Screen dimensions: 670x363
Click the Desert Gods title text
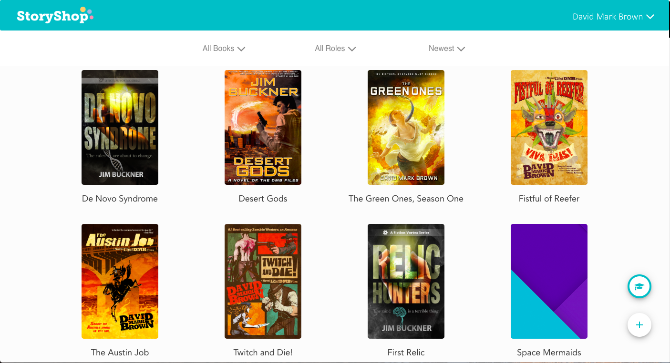[x=263, y=199]
